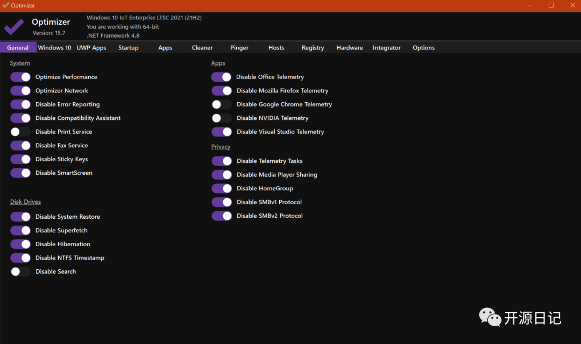Toggle Disable Sticky Keys switch
This screenshot has height=344, width=581.
click(20, 159)
